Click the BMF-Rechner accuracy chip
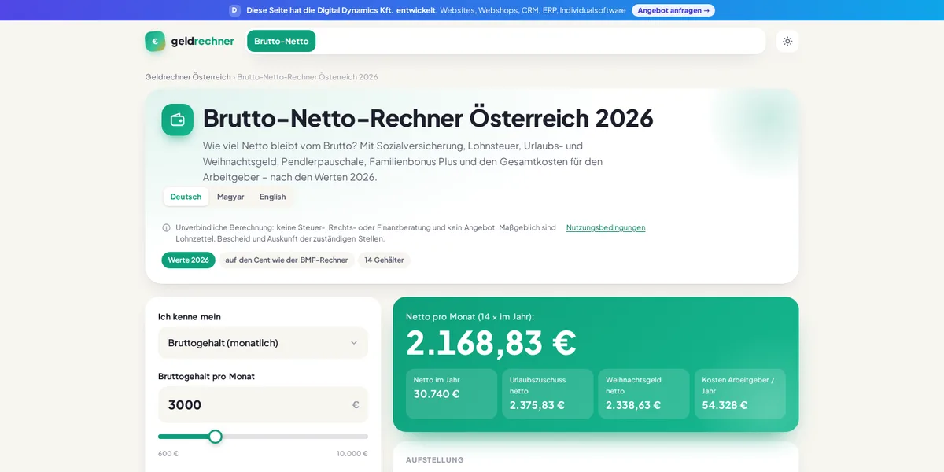The width and height of the screenshot is (944, 472). coord(286,260)
